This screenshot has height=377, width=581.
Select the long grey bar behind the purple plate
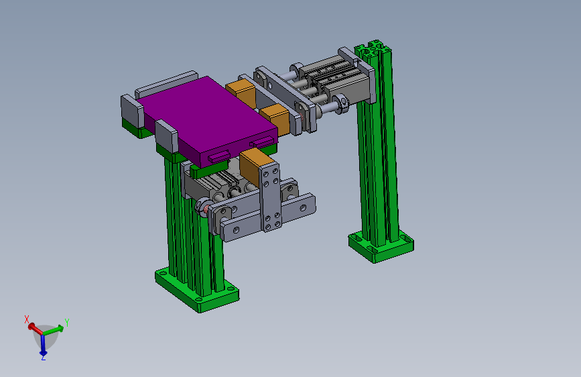point(167,84)
